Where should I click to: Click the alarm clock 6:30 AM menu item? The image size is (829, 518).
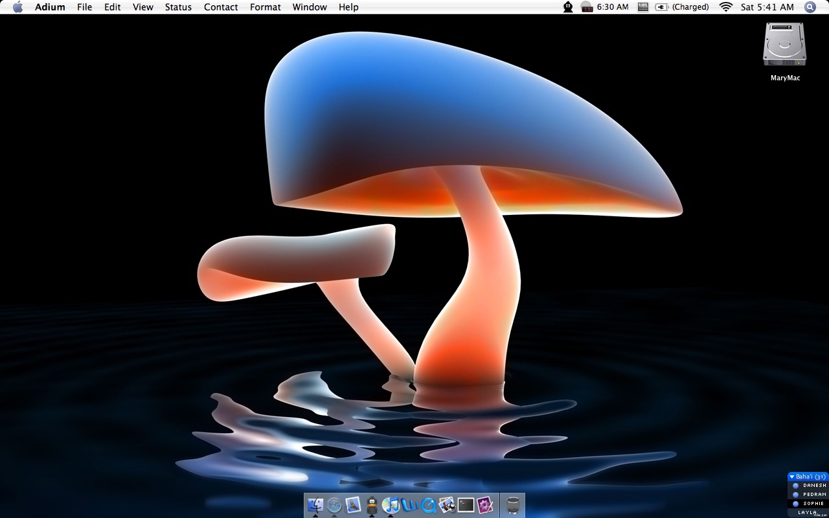coord(605,7)
